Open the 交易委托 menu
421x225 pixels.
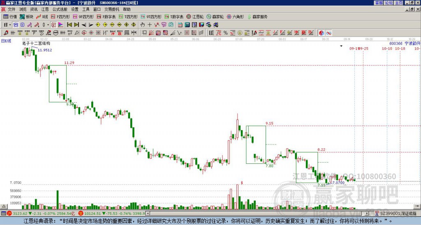tap(112, 9)
